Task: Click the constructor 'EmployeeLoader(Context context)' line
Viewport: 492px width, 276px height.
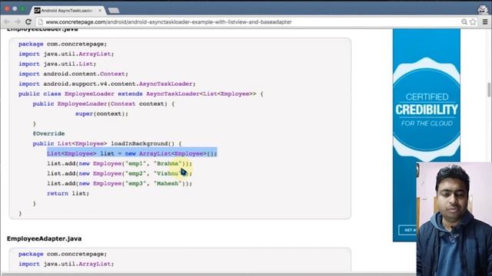Action: pyautogui.click(x=104, y=104)
